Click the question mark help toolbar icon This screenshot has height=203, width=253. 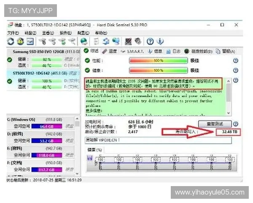(x=150, y=41)
